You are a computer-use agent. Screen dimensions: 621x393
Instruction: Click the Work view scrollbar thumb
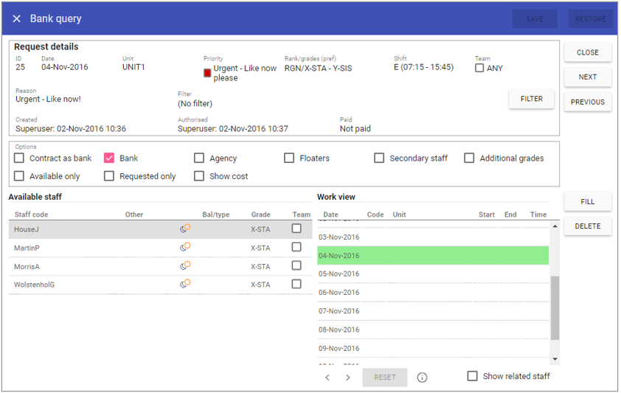click(555, 308)
